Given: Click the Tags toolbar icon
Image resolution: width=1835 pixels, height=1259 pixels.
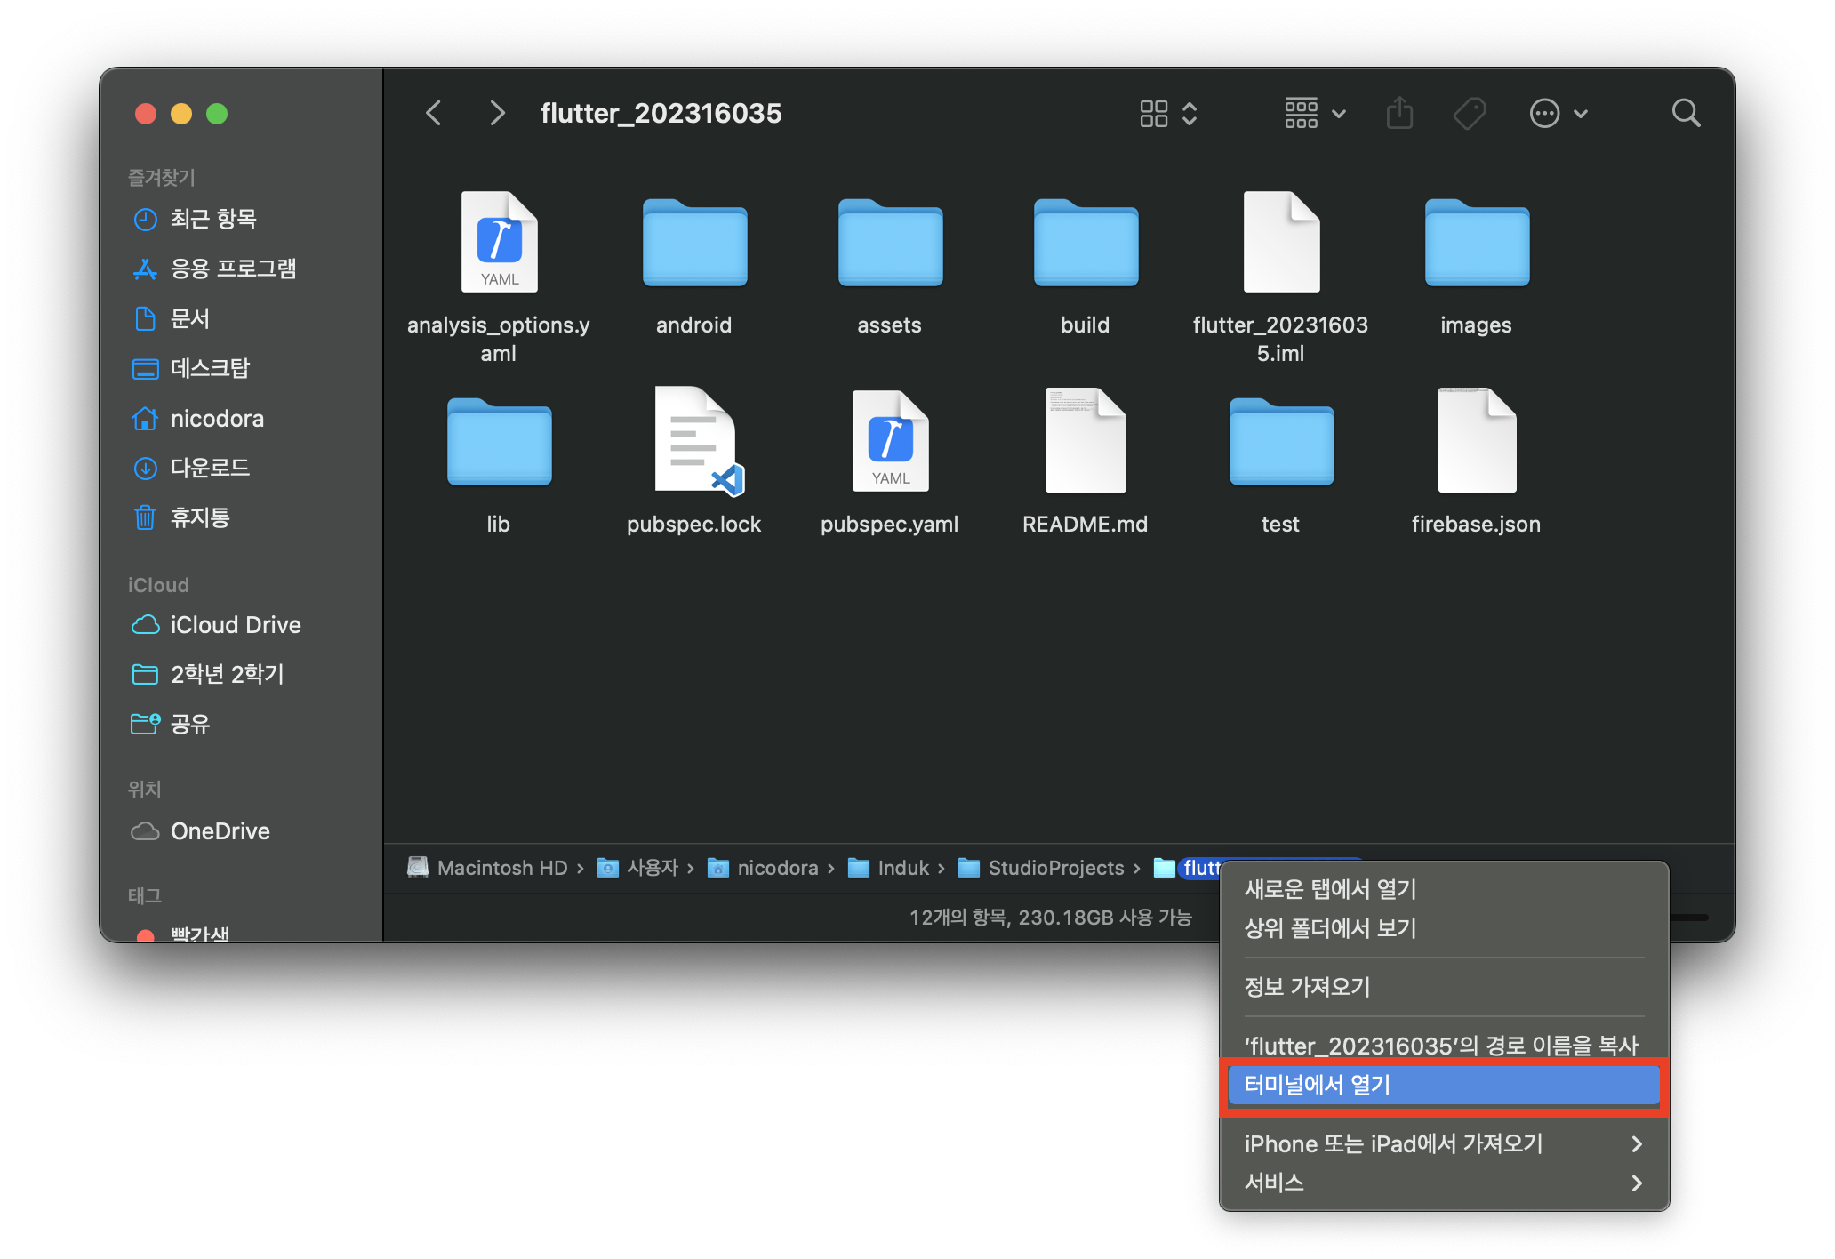Looking at the screenshot, I should (1469, 114).
